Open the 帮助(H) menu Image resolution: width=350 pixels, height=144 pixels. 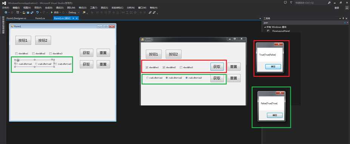[x=154, y=8]
